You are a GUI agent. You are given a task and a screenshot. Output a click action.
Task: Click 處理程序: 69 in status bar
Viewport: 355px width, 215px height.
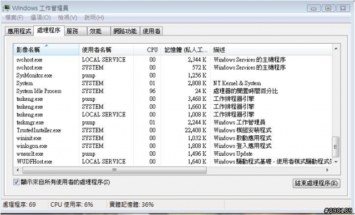(x=19, y=204)
